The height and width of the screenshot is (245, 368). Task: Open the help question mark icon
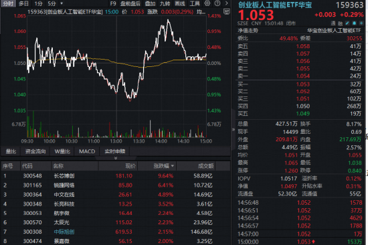coord(217,3)
